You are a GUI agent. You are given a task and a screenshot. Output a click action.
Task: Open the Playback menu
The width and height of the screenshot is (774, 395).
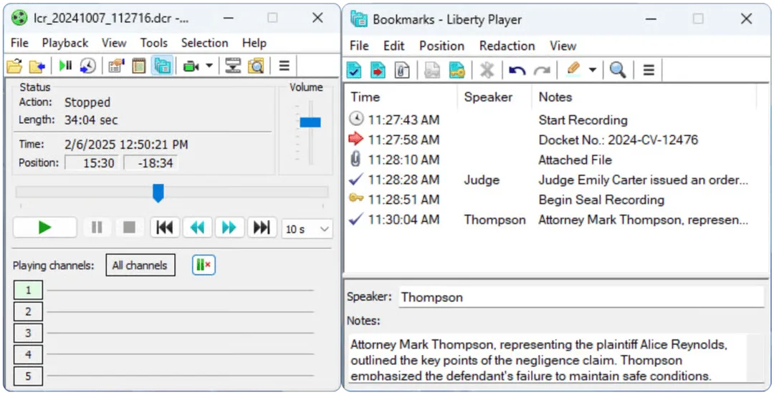point(65,43)
